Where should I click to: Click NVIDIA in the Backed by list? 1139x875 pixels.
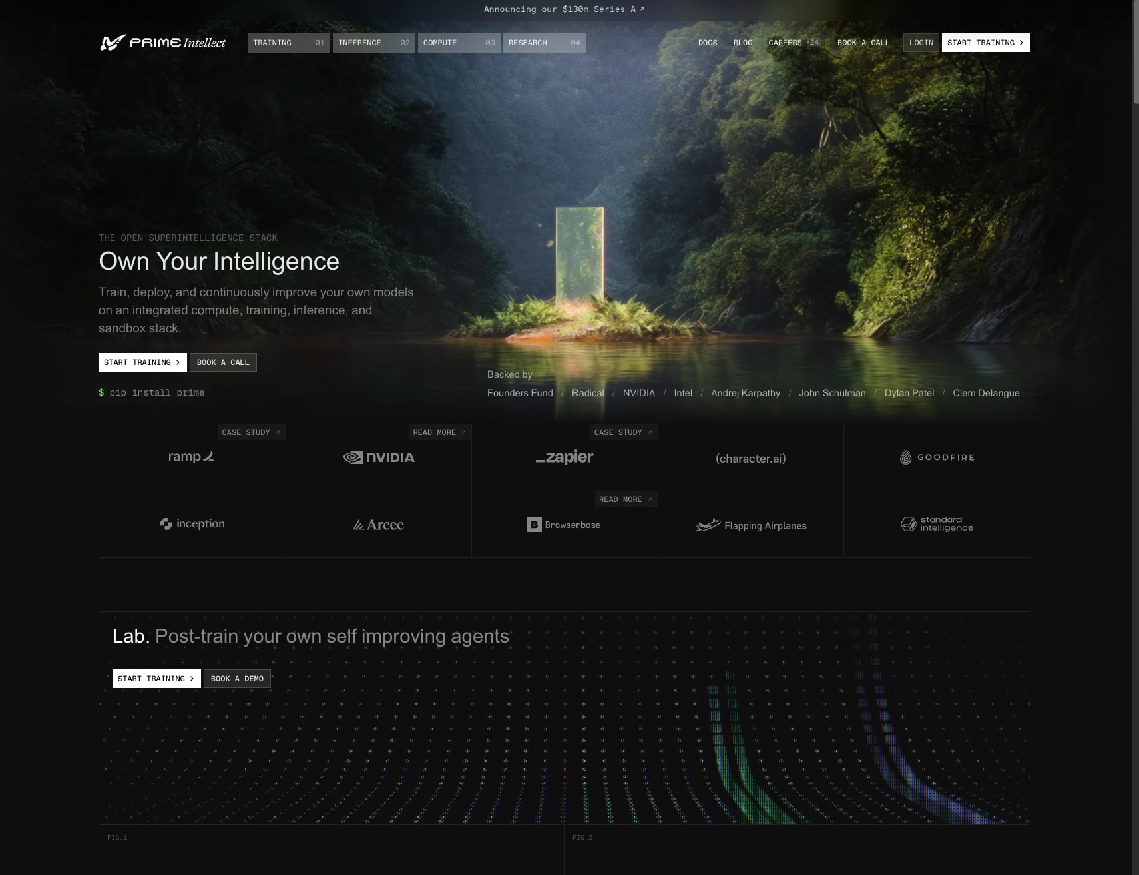click(x=639, y=393)
